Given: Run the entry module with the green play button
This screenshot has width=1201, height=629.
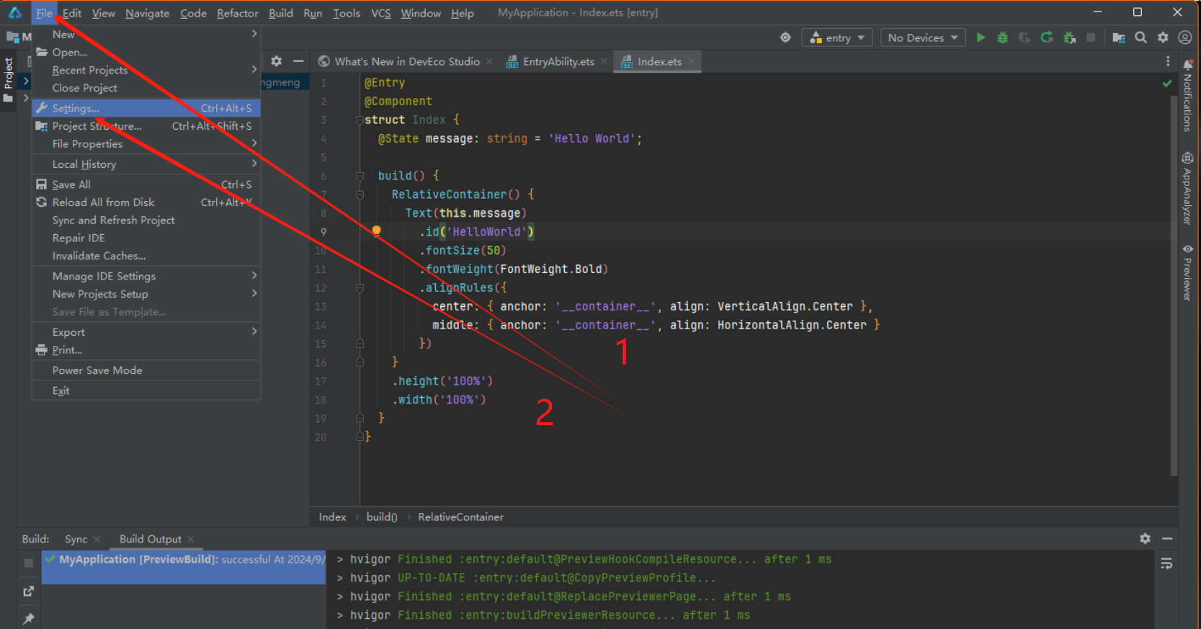Looking at the screenshot, I should click(981, 37).
